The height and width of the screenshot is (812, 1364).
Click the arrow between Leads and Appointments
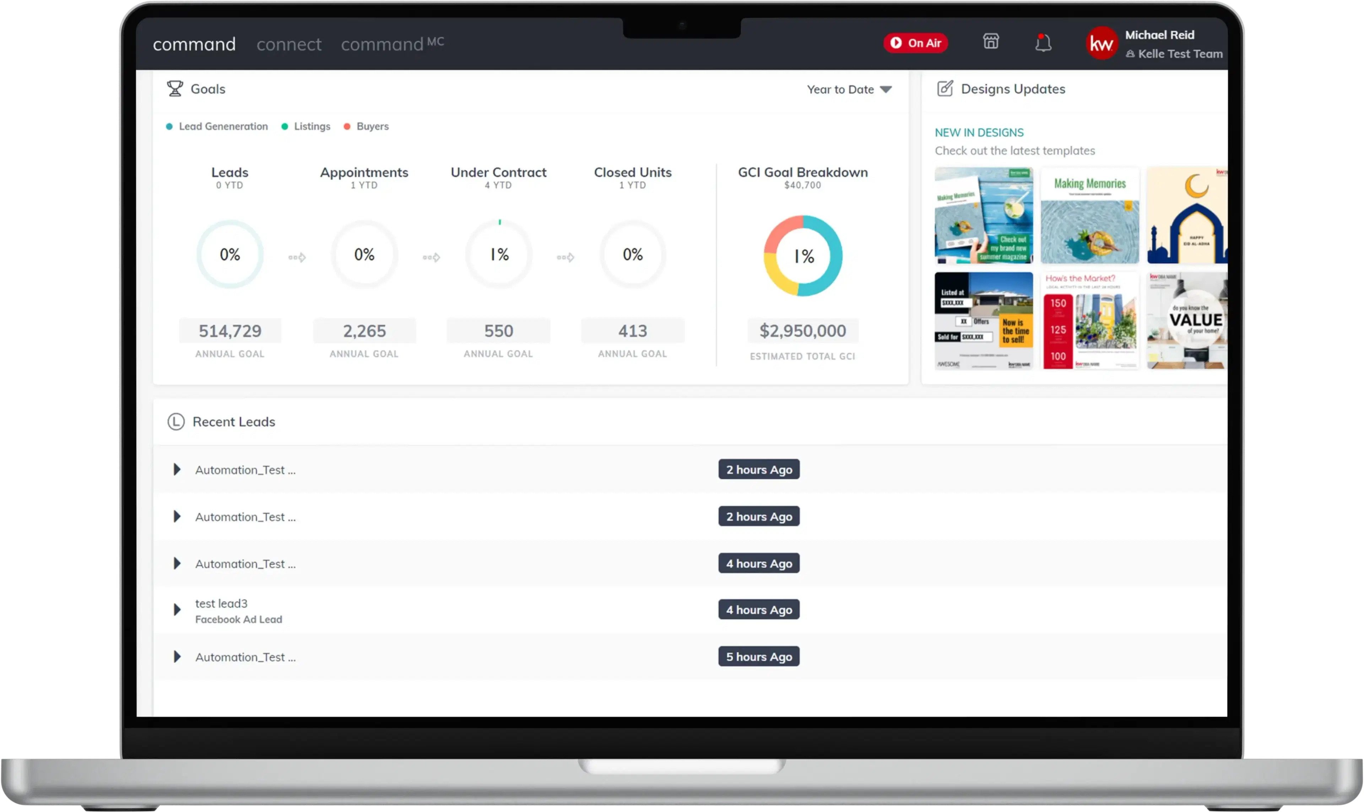click(x=297, y=257)
